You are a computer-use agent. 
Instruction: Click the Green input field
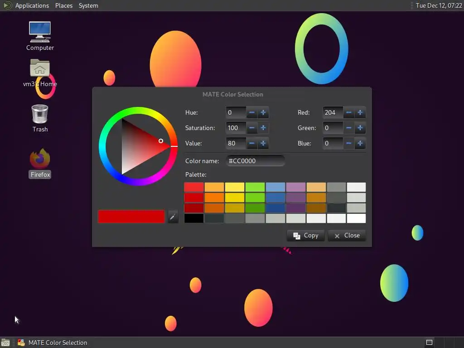coord(333,128)
